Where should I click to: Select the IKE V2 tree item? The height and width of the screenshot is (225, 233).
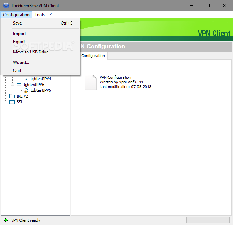(22, 96)
